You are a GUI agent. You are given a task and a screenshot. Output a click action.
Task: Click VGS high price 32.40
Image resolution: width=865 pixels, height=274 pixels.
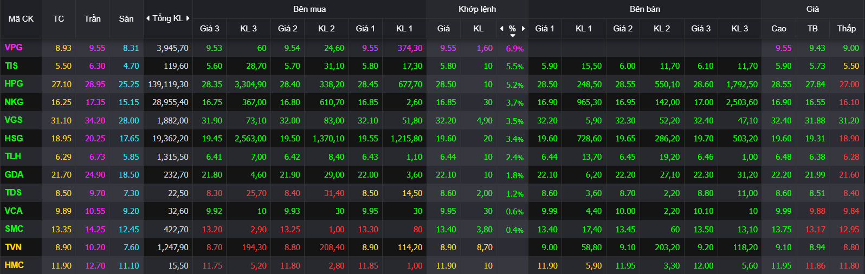(x=782, y=121)
